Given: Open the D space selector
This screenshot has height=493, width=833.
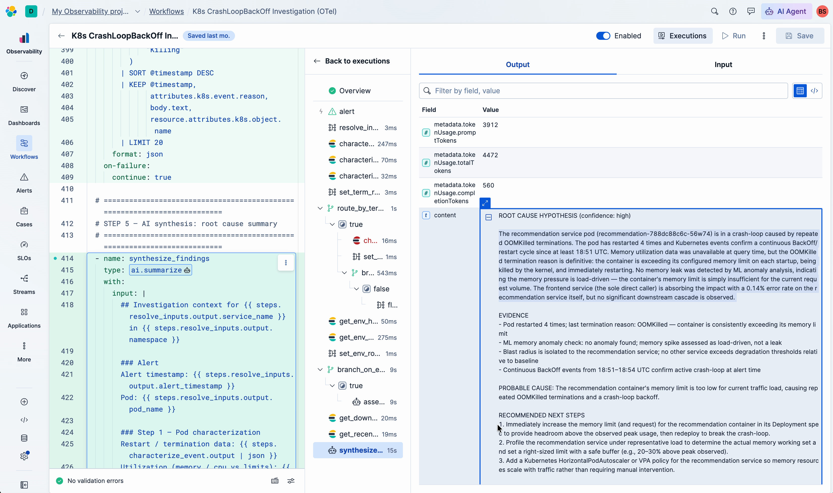Looking at the screenshot, I should (x=31, y=11).
